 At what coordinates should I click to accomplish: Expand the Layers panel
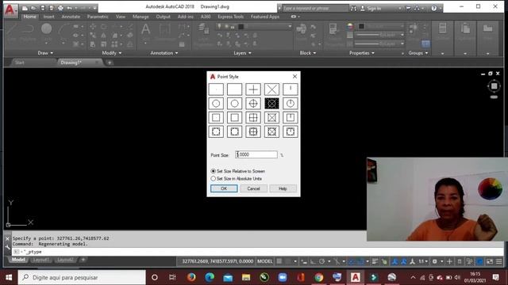(x=242, y=53)
